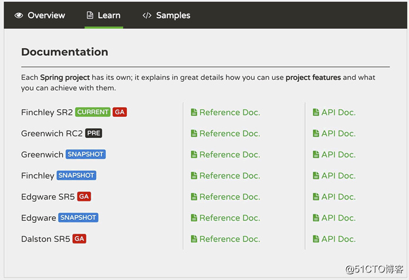Open the Samples tab
The width and height of the screenshot is (409, 280).
pos(167,15)
